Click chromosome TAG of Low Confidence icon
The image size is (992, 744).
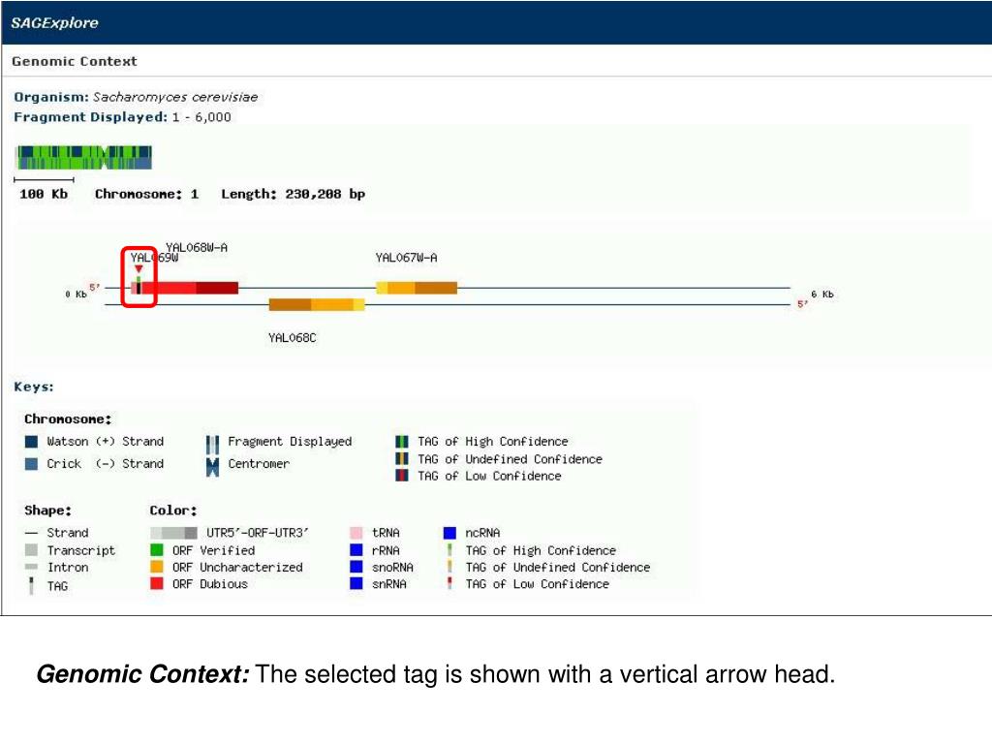(402, 476)
